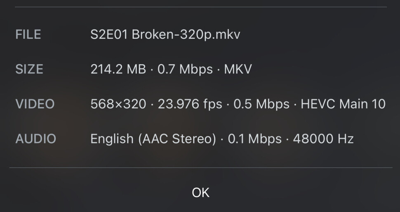Select the English (AAC Stereo) audio track text

pyautogui.click(x=153, y=139)
